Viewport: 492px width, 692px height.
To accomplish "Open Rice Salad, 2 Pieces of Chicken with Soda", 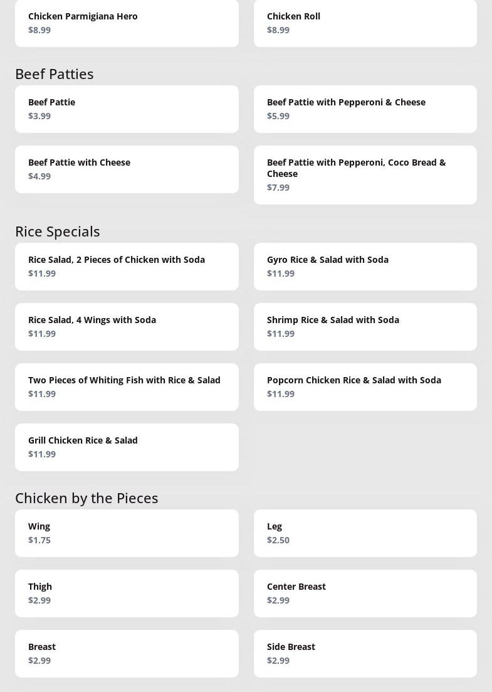I will (x=127, y=266).
